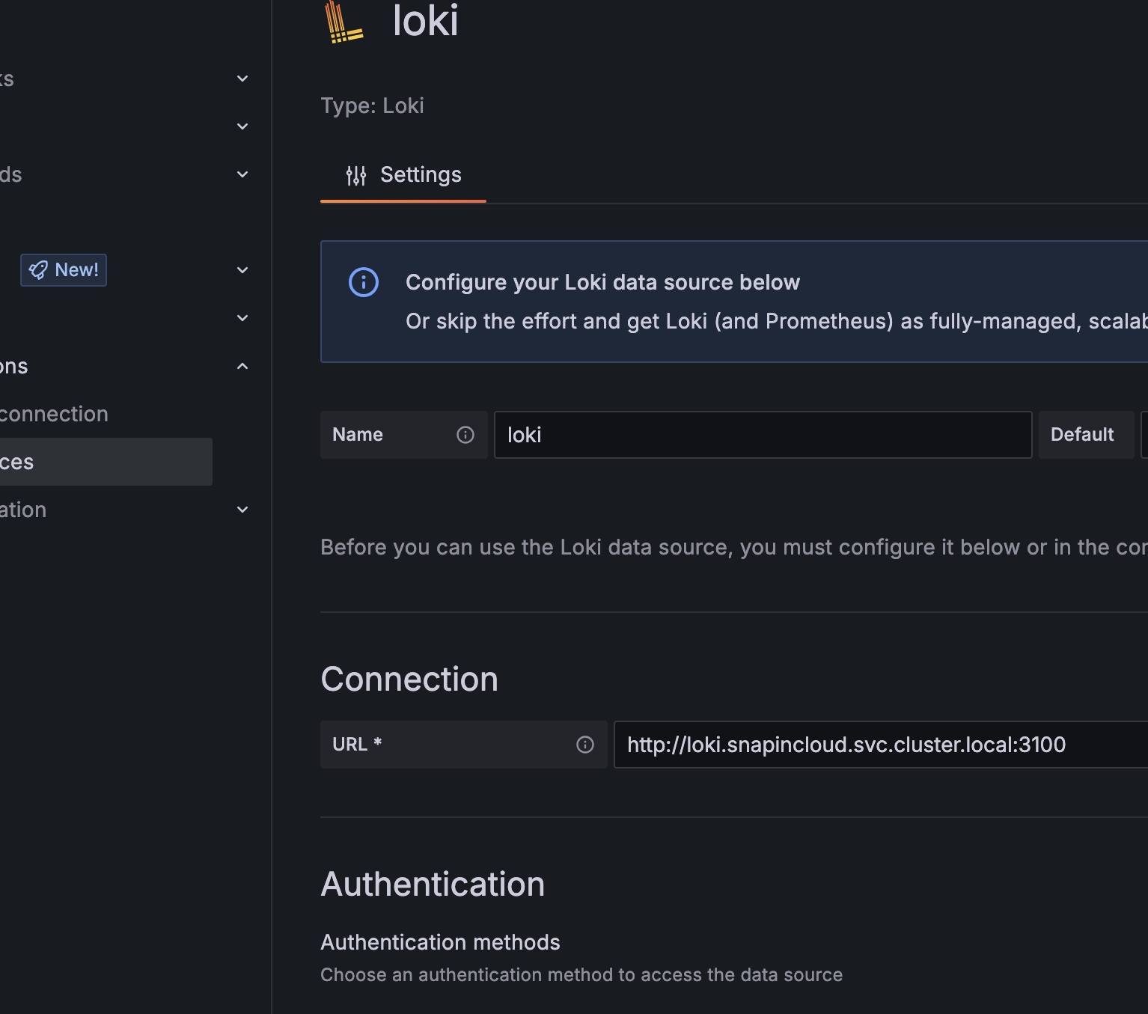
Task: Open the sidebar item ending in 'connection'
Action: tap(54, 414)
